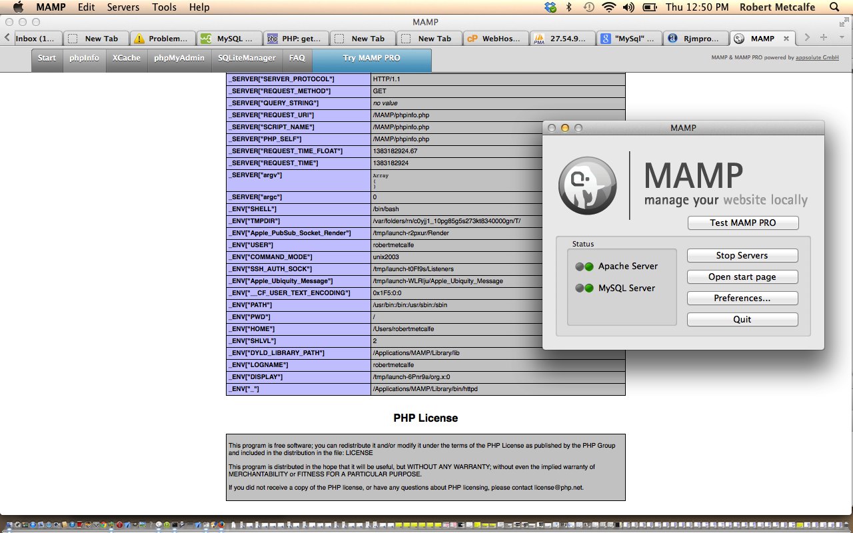The image size is (853, 533).
Task: Open the MAMP application menu
Action: (51, 7)
